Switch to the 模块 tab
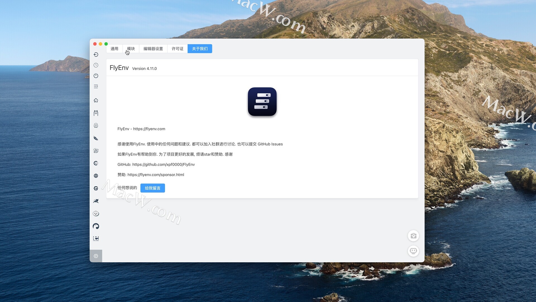Screen dimensions: 536x302 tap(131, 49)
